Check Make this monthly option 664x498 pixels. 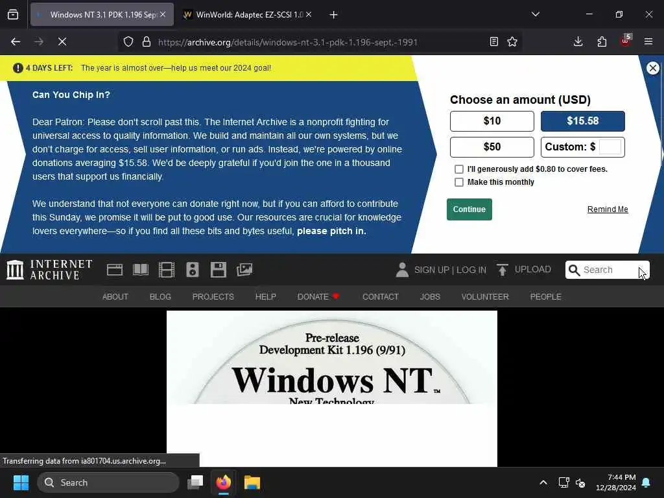(x=459, y=182)
